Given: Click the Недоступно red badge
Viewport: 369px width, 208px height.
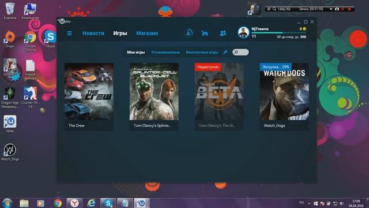Looking at the screenshot, I should [208, 67].
